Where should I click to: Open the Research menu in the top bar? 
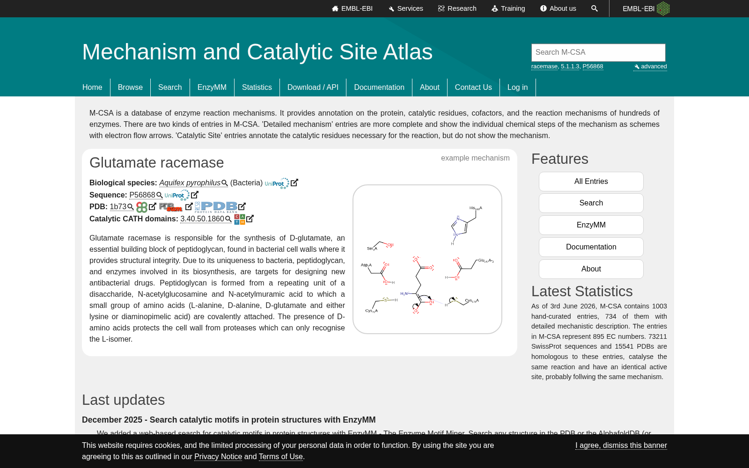click(457, 8)
